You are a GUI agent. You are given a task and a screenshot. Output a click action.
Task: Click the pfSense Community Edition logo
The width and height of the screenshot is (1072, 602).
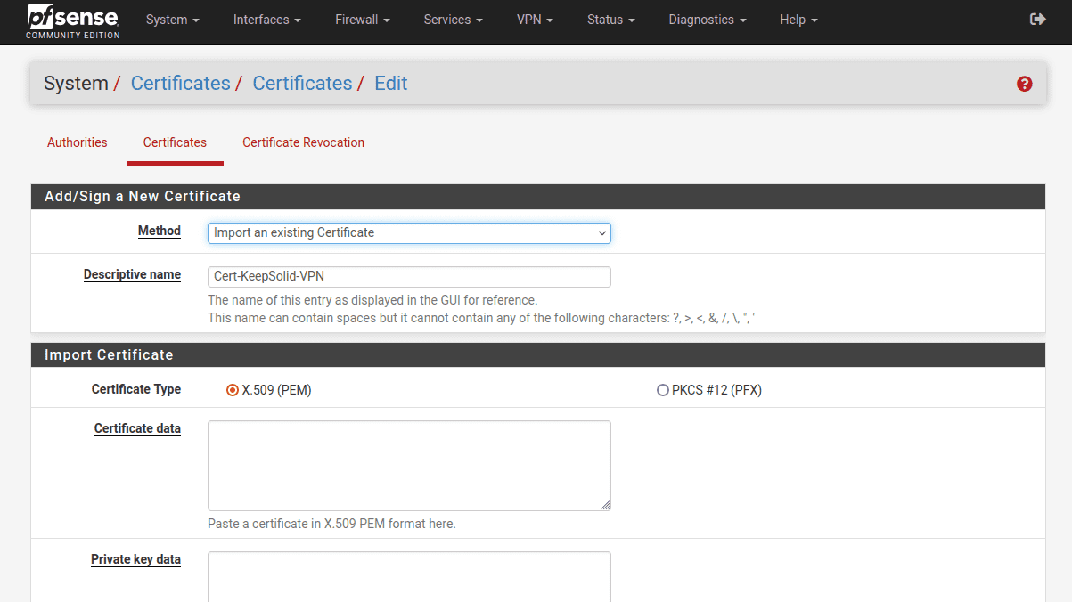click(x=73, y=20)
